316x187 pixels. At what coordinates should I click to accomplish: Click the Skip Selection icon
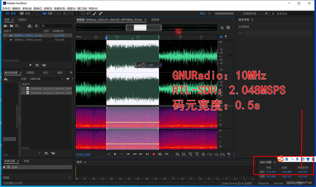(167, 154)
